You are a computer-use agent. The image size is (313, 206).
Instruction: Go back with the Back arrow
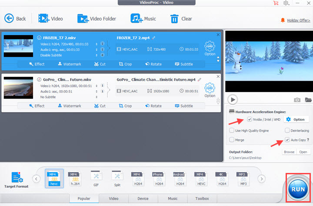coord(15,19)
